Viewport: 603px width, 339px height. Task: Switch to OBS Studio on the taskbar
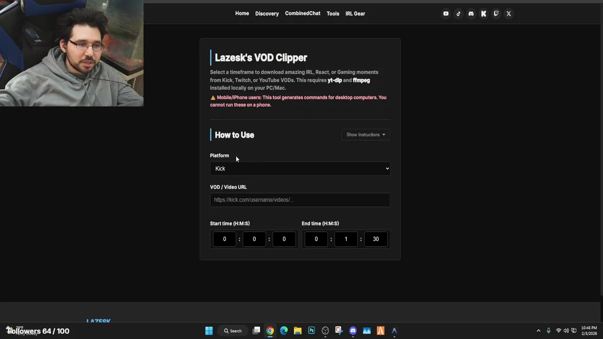pos(325,331)
